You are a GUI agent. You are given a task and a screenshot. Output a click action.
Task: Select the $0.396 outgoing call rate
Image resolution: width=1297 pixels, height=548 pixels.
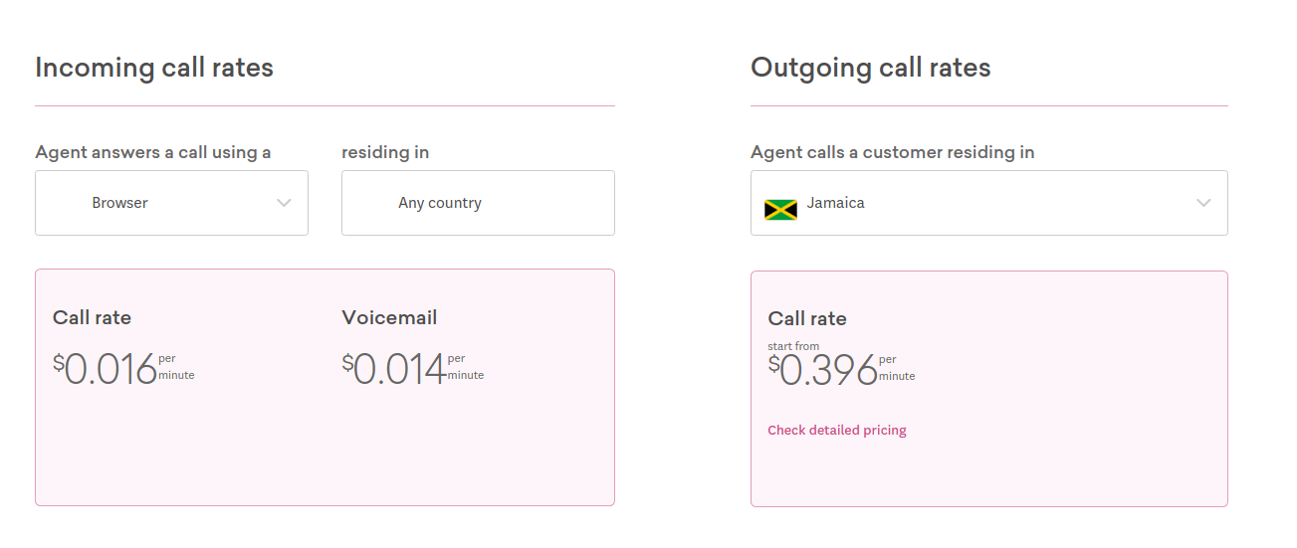pyautogui.click(x=823, y=370)
